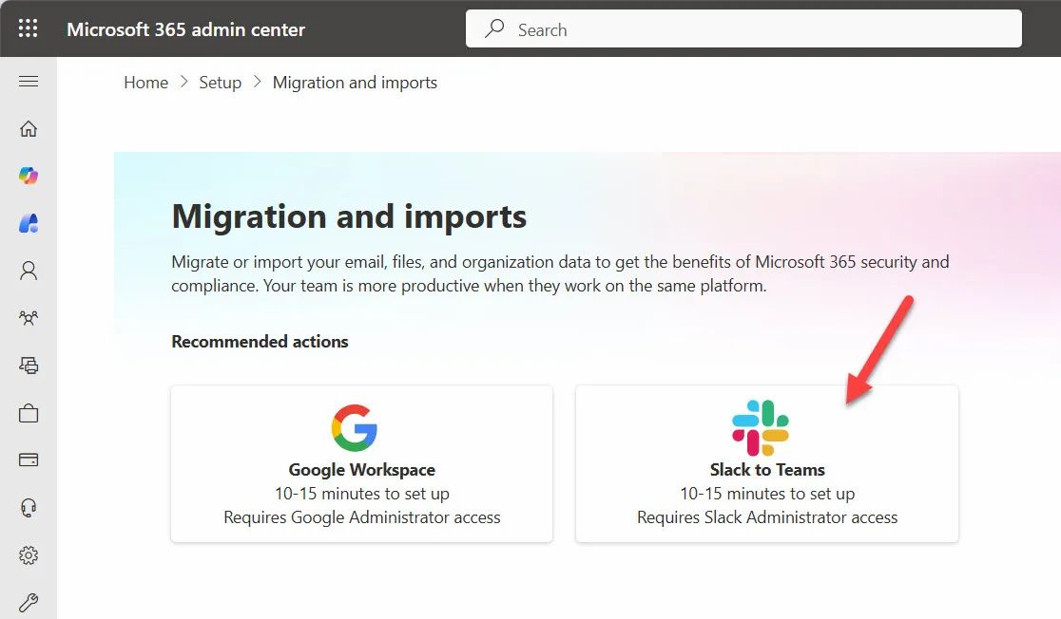Click the "Migrate or import your email" description

tap(560, 273)
